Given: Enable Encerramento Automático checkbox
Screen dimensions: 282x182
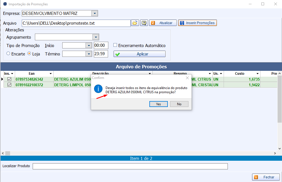Looking at the screenshot, I should click(115, 45).
